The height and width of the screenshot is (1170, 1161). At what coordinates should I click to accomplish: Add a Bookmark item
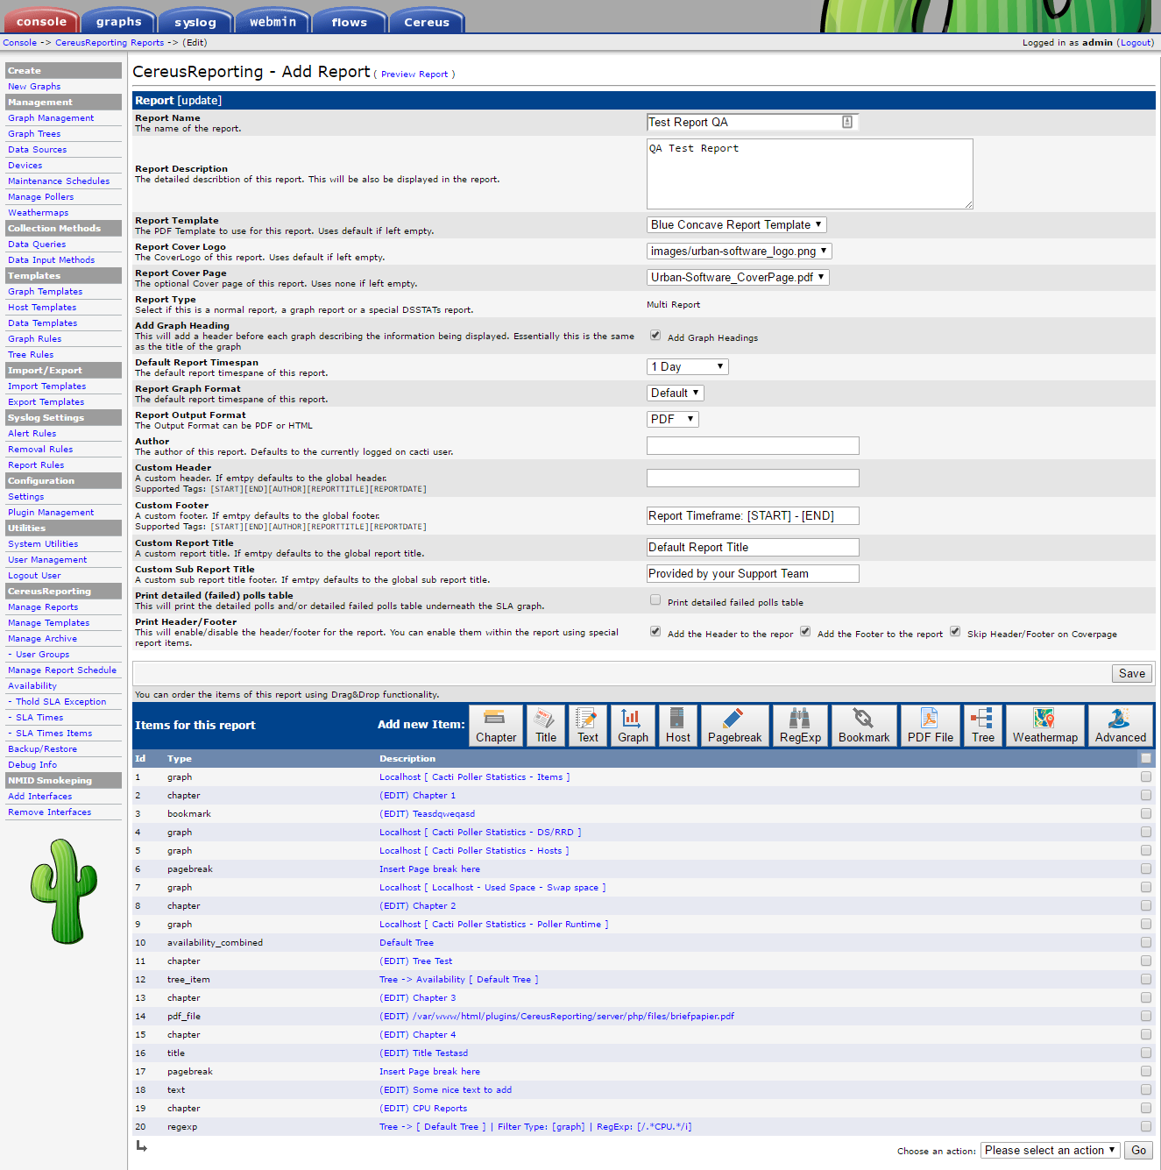(864, 726)
